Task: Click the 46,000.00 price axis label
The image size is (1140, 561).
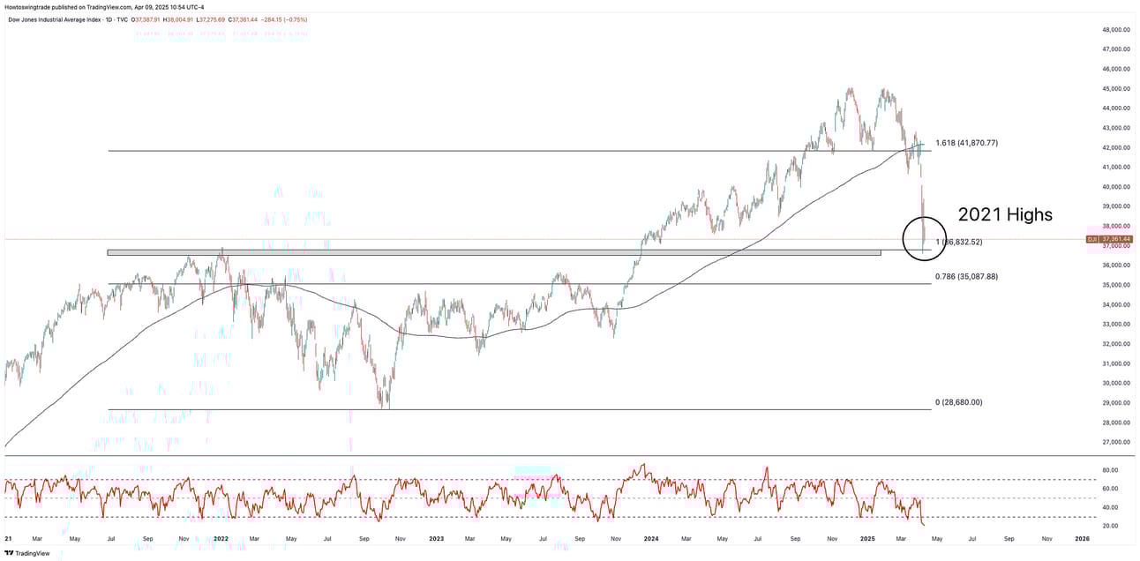Action: pyautogui.click(x=1116, y=69)
